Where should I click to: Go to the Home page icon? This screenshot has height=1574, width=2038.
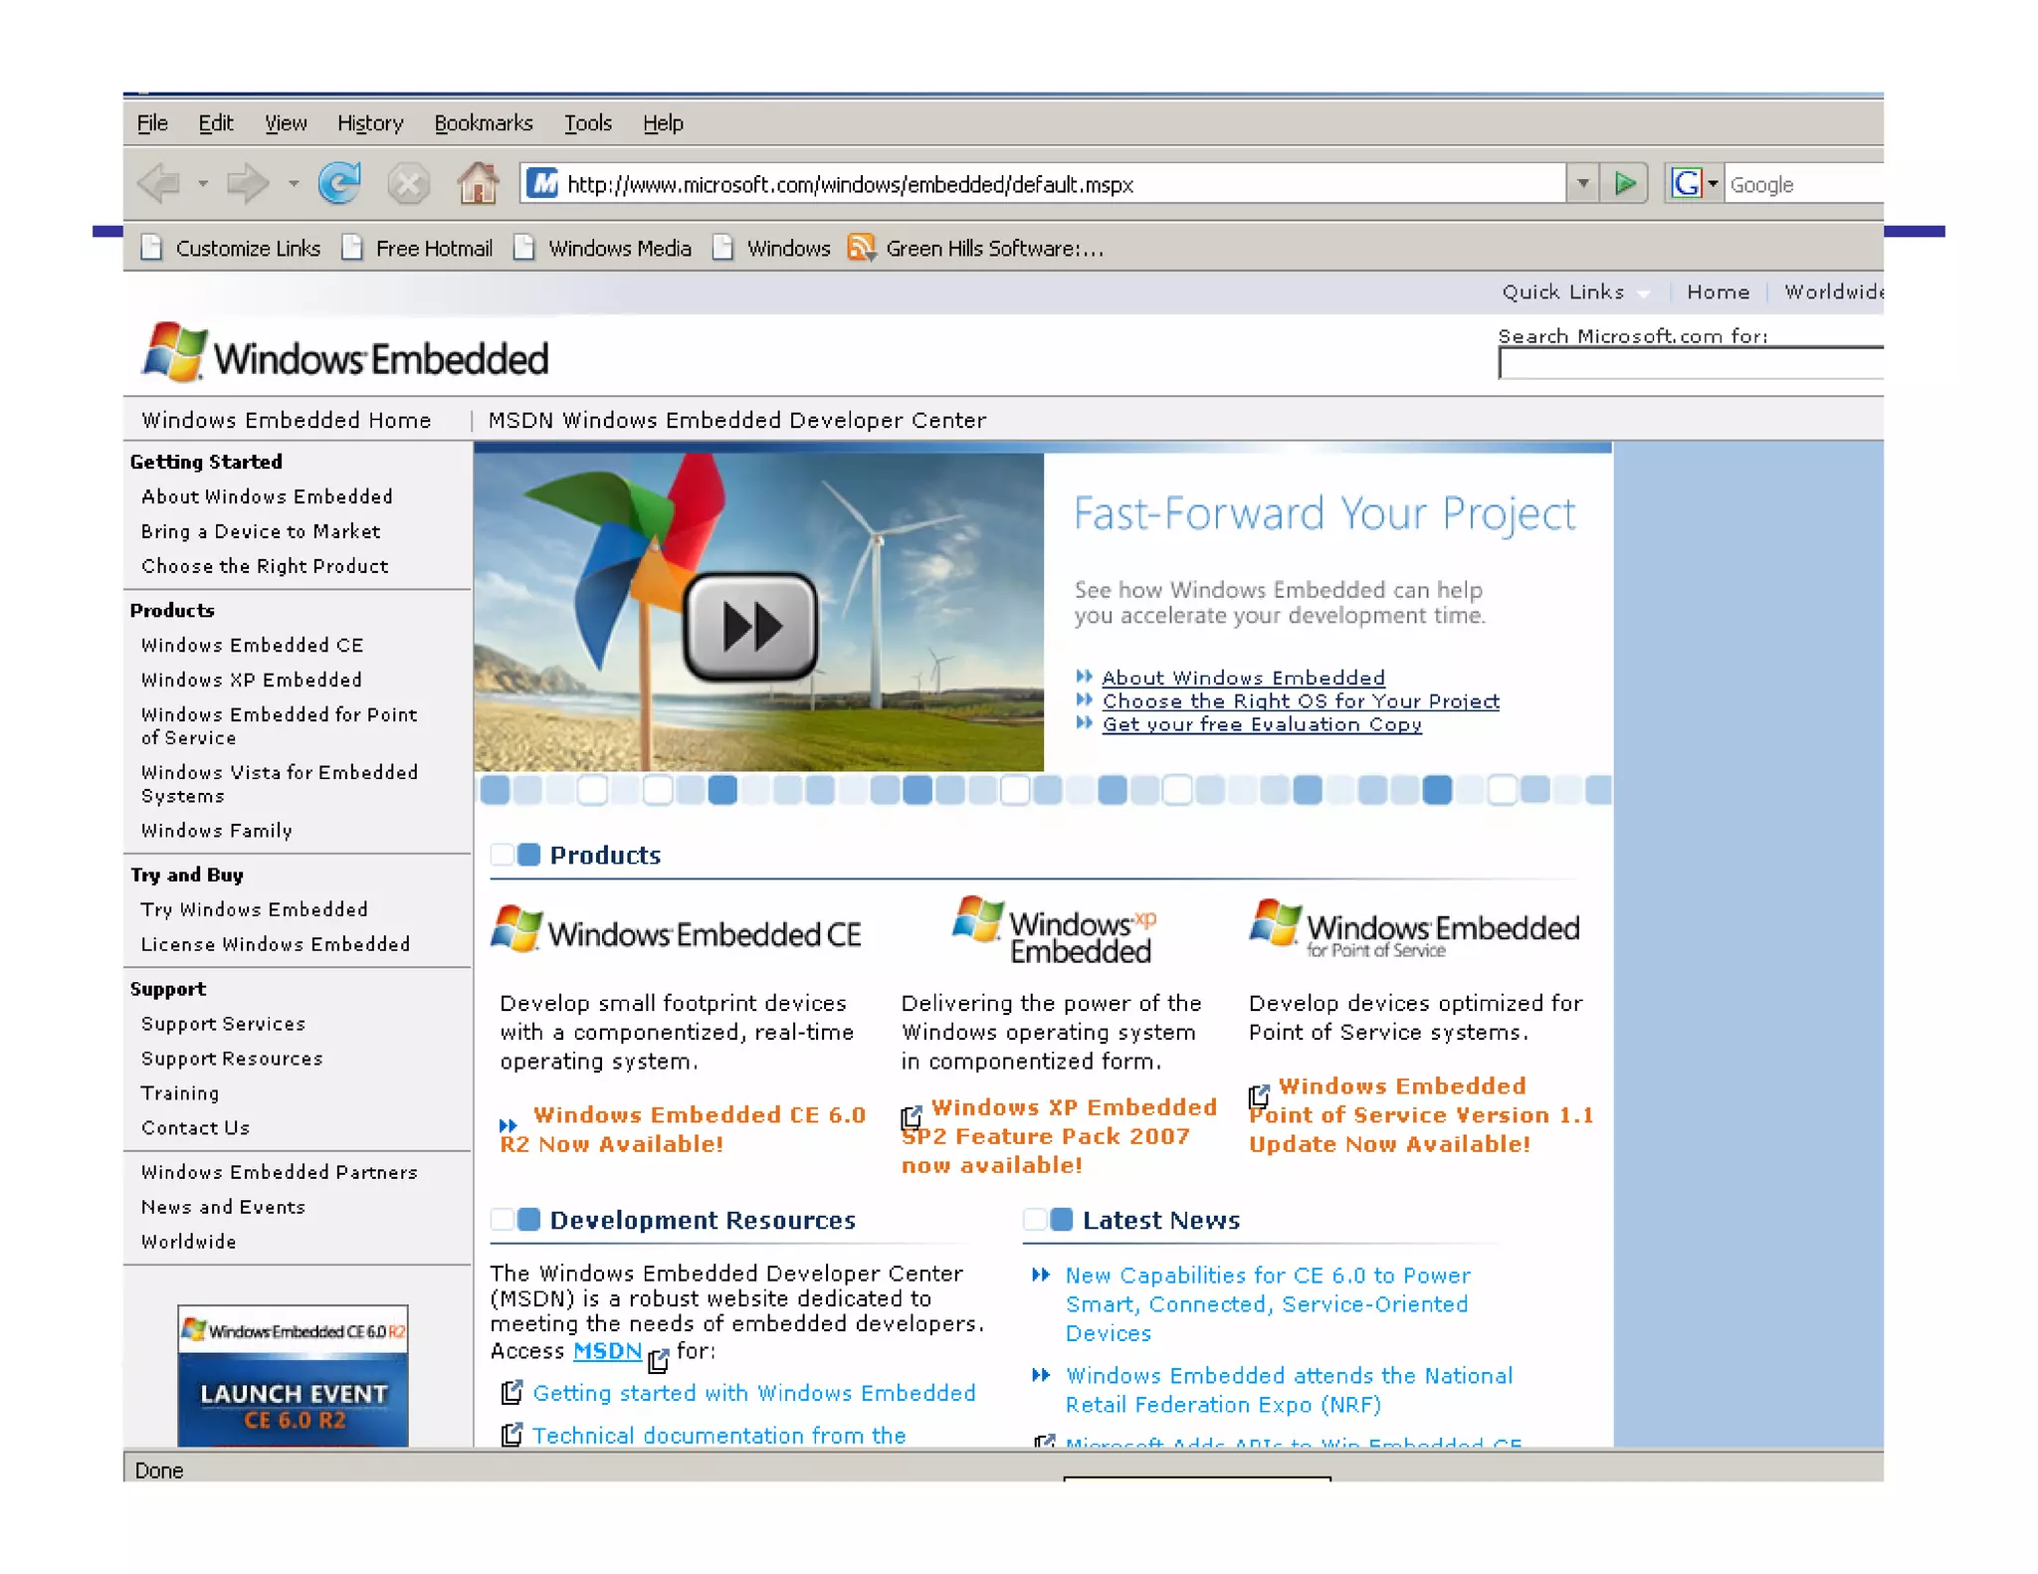click(478, 184)
